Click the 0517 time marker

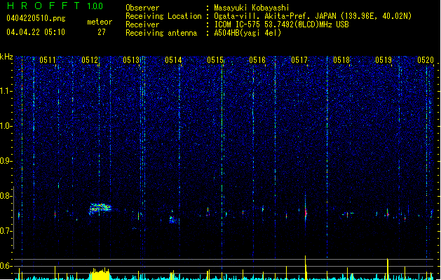[299, 59]
